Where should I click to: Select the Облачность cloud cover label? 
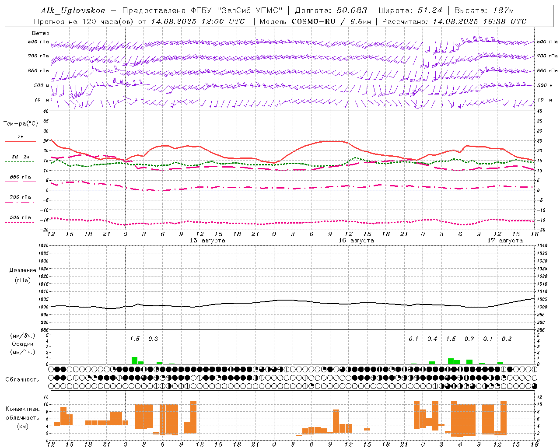[22, 380]
